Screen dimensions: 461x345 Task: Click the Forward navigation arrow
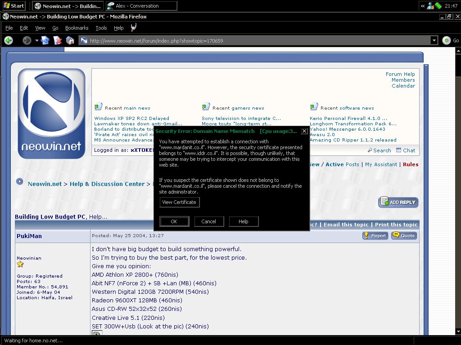[x=27, y=40]
